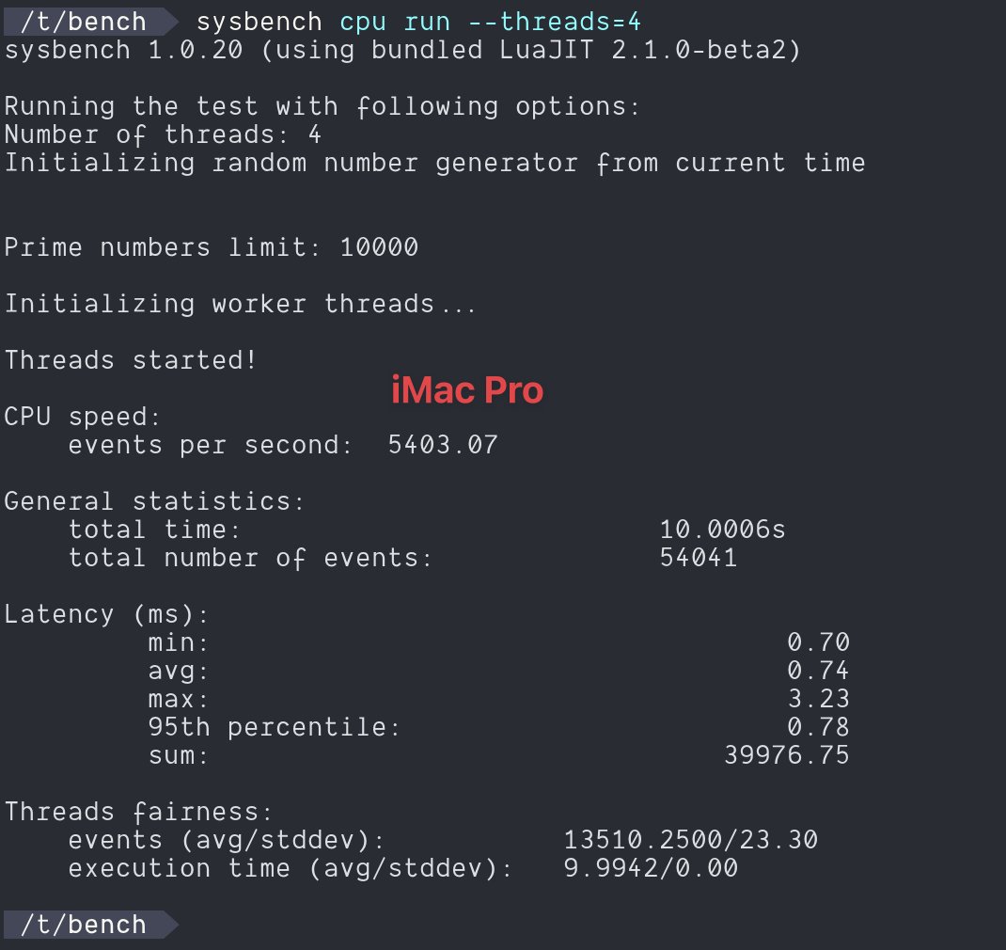Screen dimensions: 1006x950
Task: Click the sysbench 1.0.20 version line
Action: (x=403, y=50)
